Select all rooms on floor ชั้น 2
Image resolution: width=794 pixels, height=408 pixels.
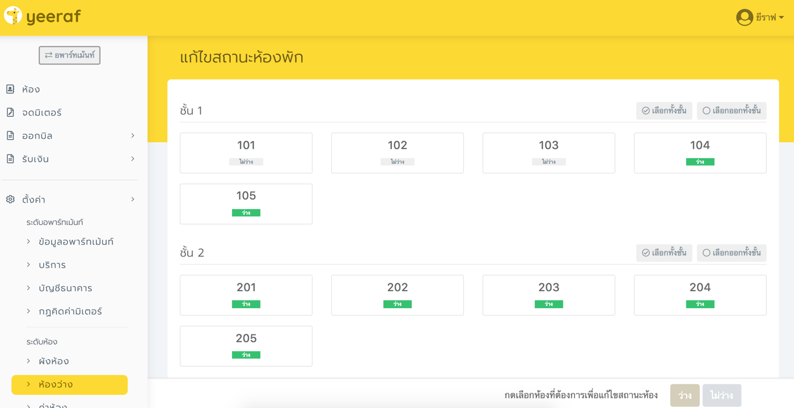pos(664,253)
